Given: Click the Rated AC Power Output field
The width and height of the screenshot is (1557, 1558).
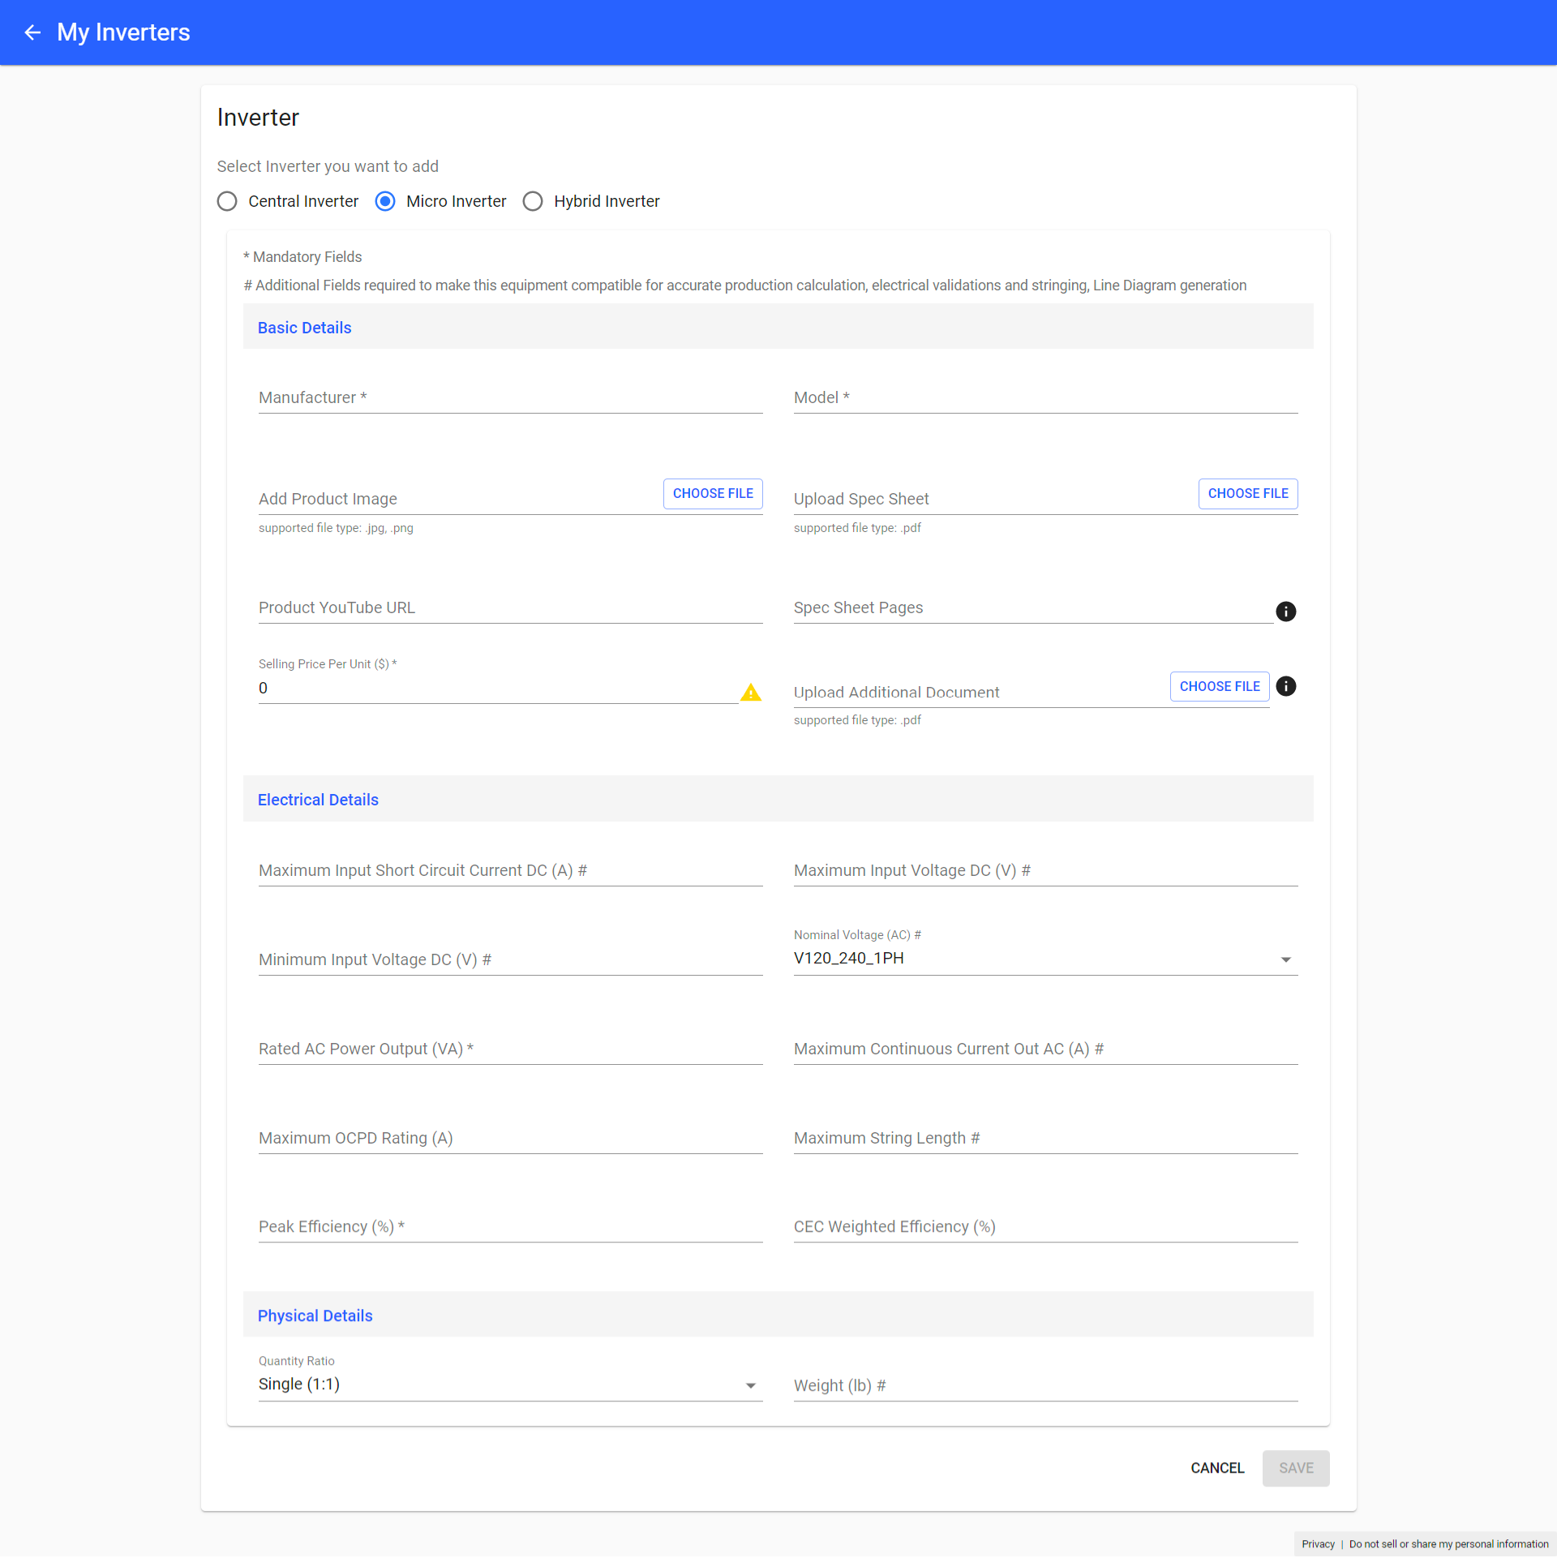Looking at the screenshot, I should pos(509,1049).
